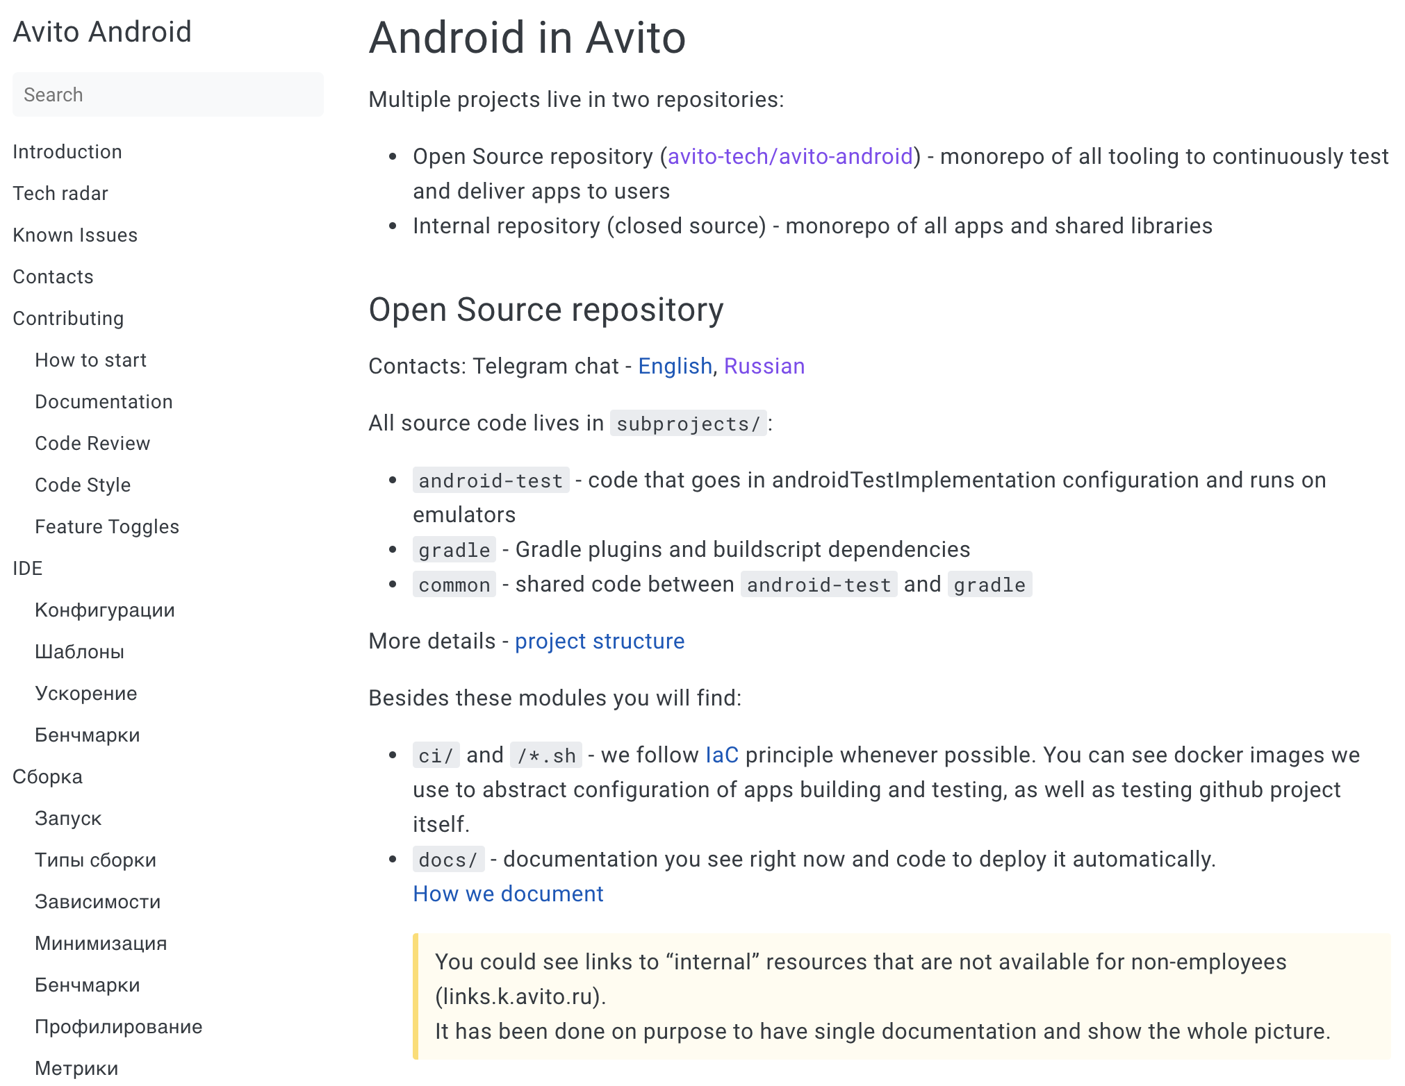Open the project structure page
Screen dimensions: 1405x1086
[x=599, y=641]
